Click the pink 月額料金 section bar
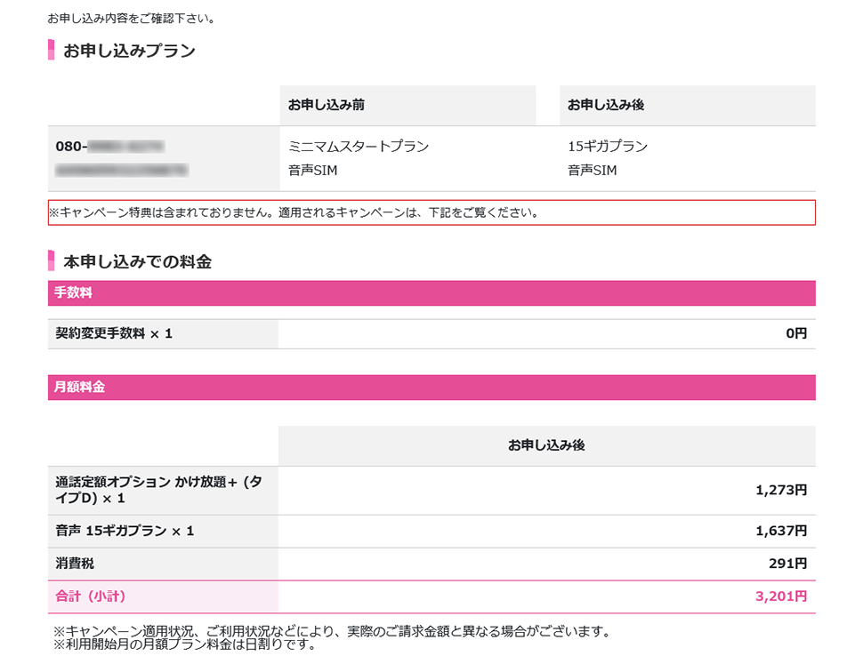863x664 pixels. tap(431, 388)
